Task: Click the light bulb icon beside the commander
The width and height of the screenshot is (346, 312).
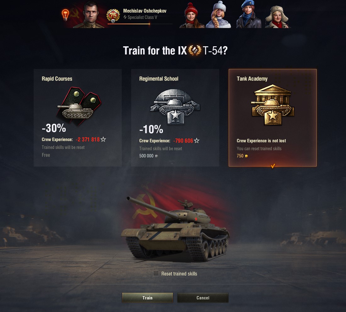Action: [65, 15]
